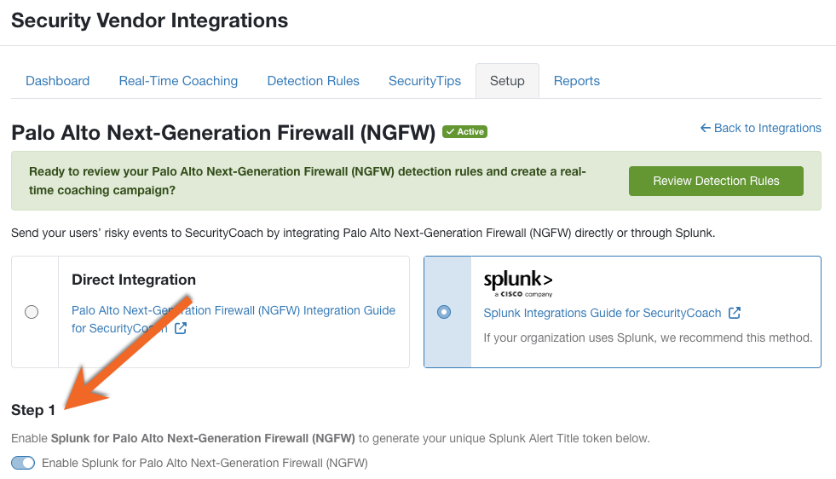The image size is (836, 479).
Task: Go to the Detection Rules tab
Action: 313,81
